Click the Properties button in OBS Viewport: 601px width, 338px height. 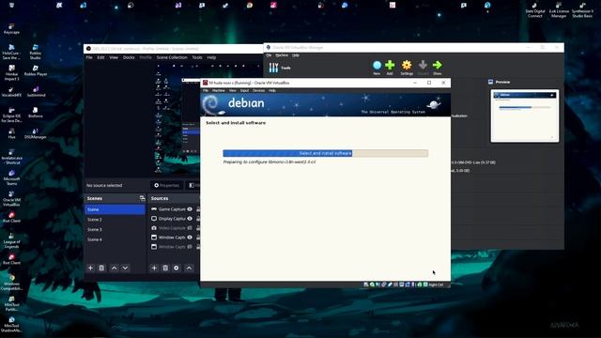point(167,186)
